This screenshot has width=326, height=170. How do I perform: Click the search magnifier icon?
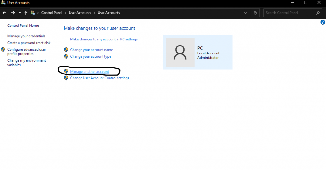coord(318,13)
